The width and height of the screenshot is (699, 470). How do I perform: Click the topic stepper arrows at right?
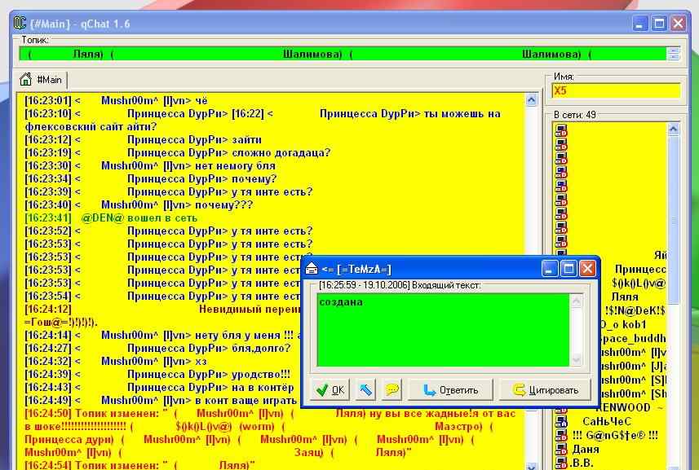(673, 55)
